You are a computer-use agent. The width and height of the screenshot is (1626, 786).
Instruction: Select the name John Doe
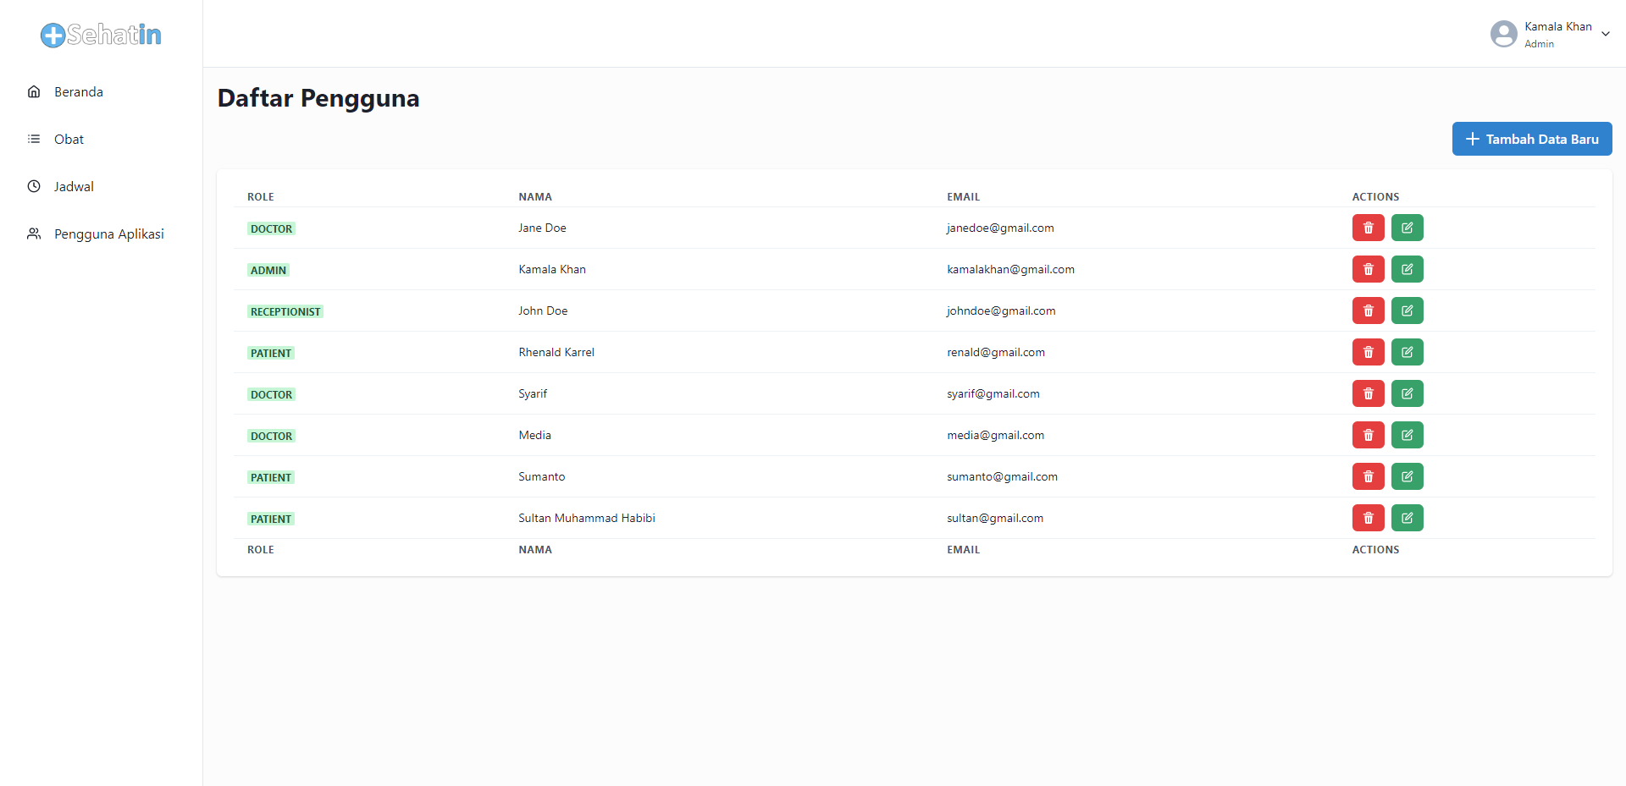(543, 311)
